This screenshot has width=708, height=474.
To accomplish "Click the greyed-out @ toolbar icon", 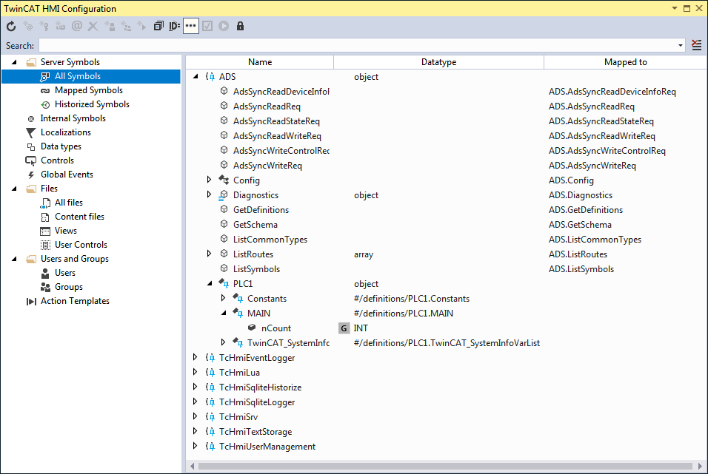I will click(x=77, y=26).
